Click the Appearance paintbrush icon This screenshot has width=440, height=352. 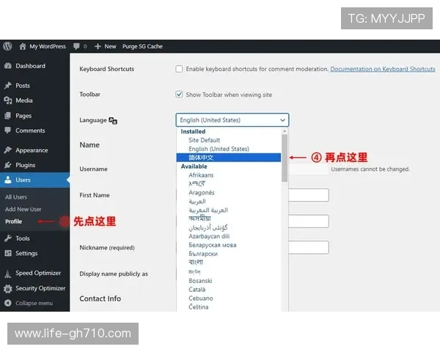[7, 150]
